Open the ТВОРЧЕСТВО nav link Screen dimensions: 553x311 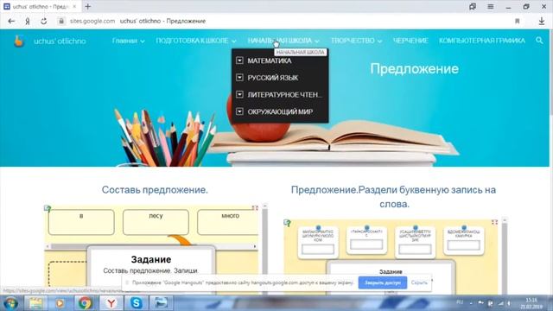[353, 41]
